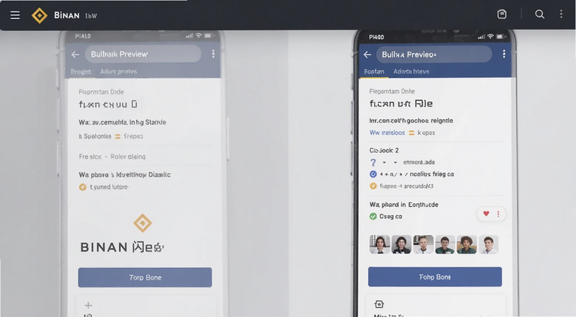Select the fifth avatar thumbnail
Screen dimensions: 576x317
point(467,244)
